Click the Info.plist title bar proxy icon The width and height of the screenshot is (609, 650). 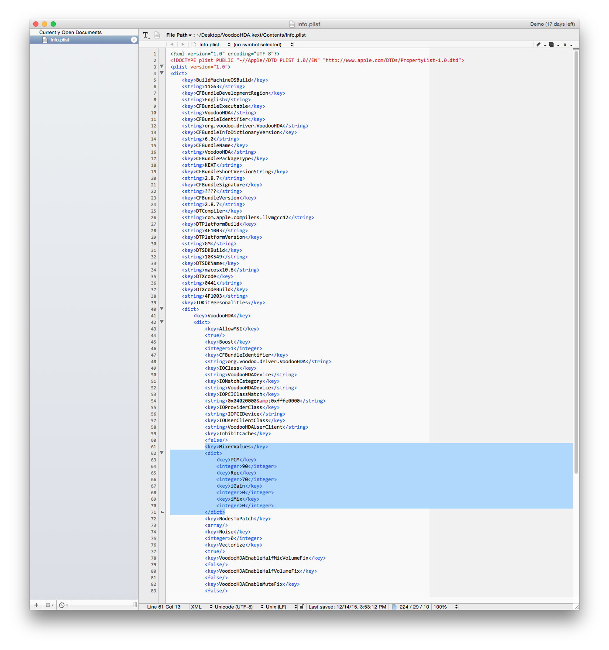click(292, 24)
